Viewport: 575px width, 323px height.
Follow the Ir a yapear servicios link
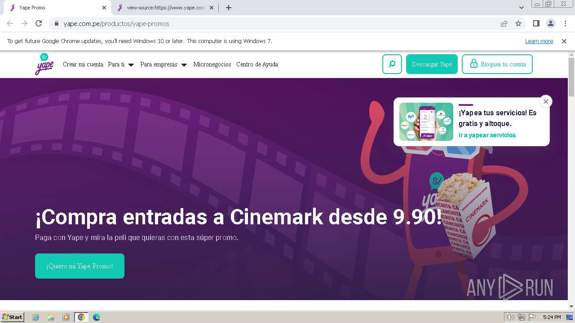point(487,135)
